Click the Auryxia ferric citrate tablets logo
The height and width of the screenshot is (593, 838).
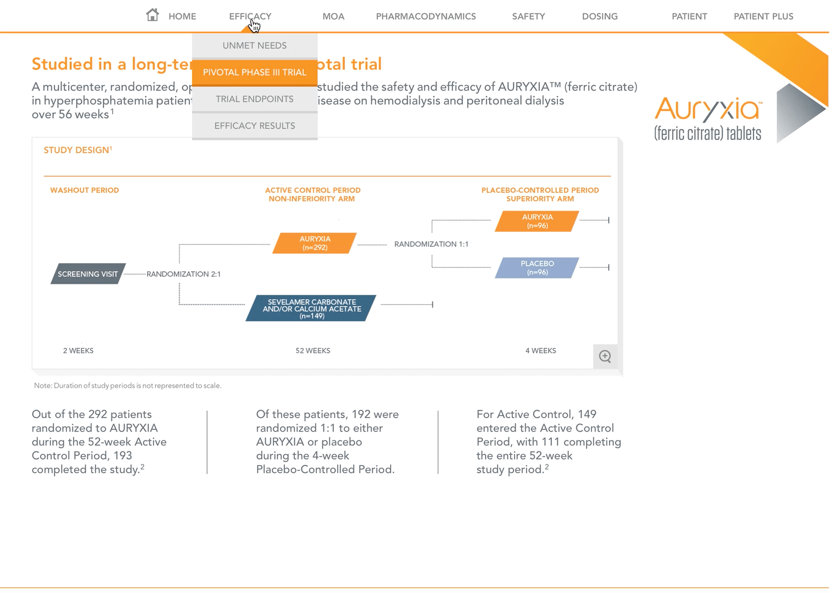pos(708,119)
